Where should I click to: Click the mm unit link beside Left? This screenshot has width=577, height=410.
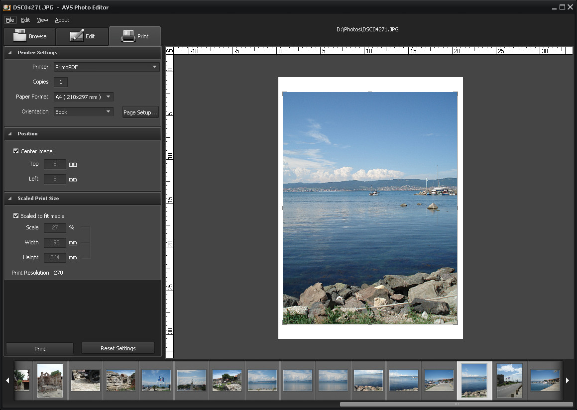click(x=73, y=180)
